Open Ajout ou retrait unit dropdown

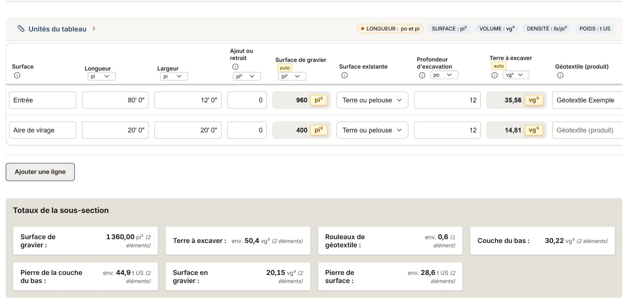click(247, 76)
